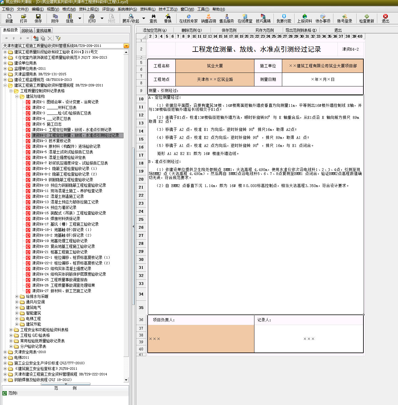
Task: Click the filter lightning icon in tree toolbar
Action: (58, 38)
